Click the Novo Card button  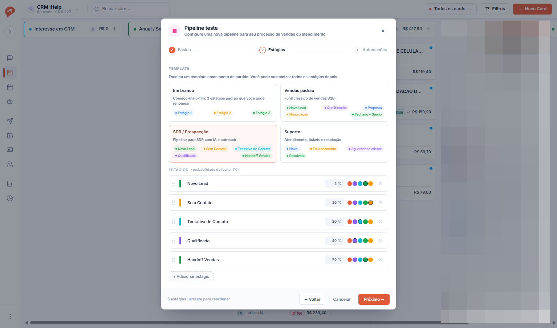(x=532, y=9)
